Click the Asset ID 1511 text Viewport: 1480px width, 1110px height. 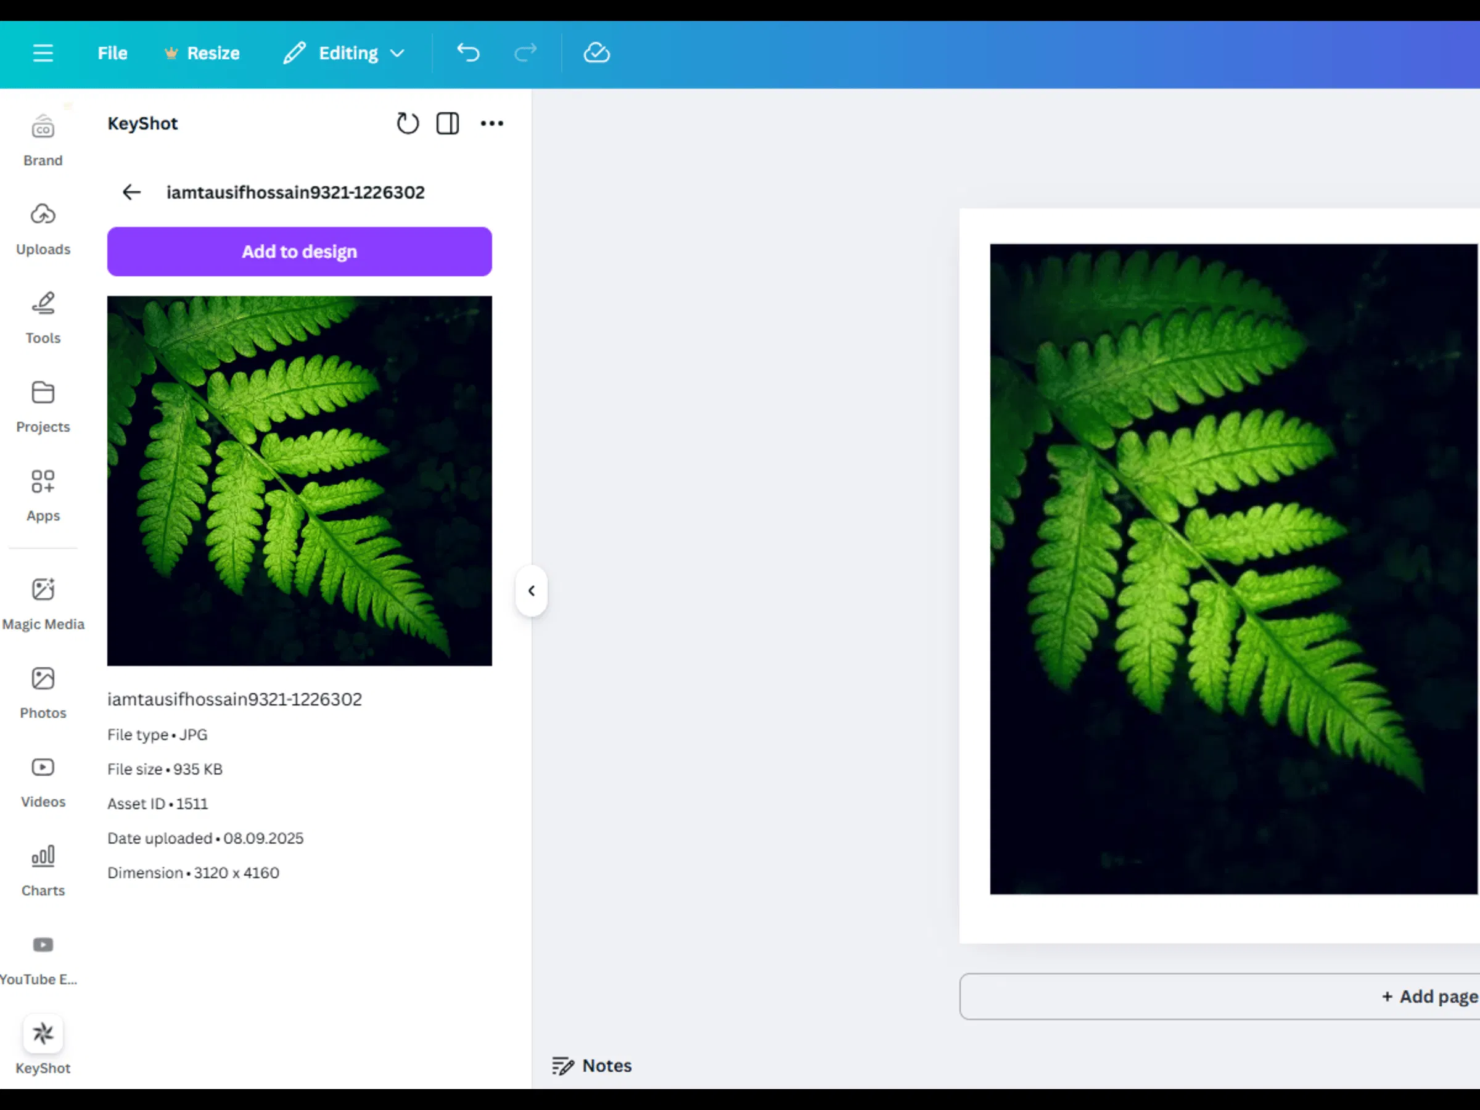tap(157, 804)
